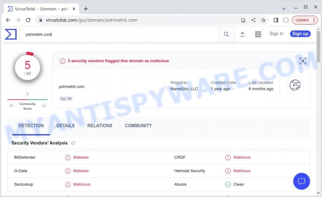Open the apps grid icon
This screenshot has height=197, width=322.
258,34
